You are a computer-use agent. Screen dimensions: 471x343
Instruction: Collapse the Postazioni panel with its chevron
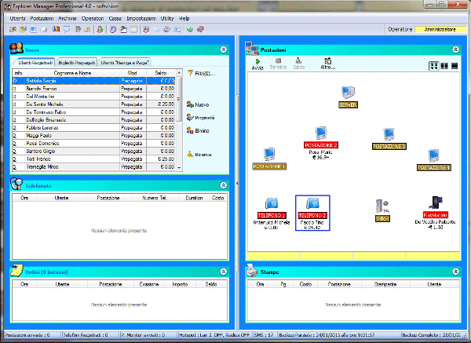(455, 49)
